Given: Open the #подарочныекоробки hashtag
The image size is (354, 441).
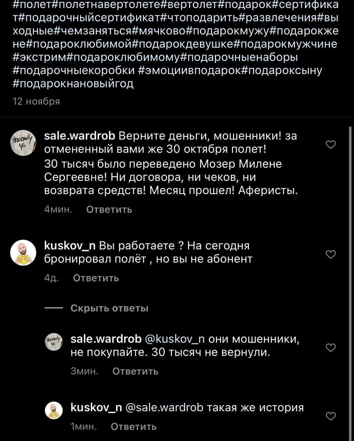Looking at the screenshot, I should coord(73,70).
